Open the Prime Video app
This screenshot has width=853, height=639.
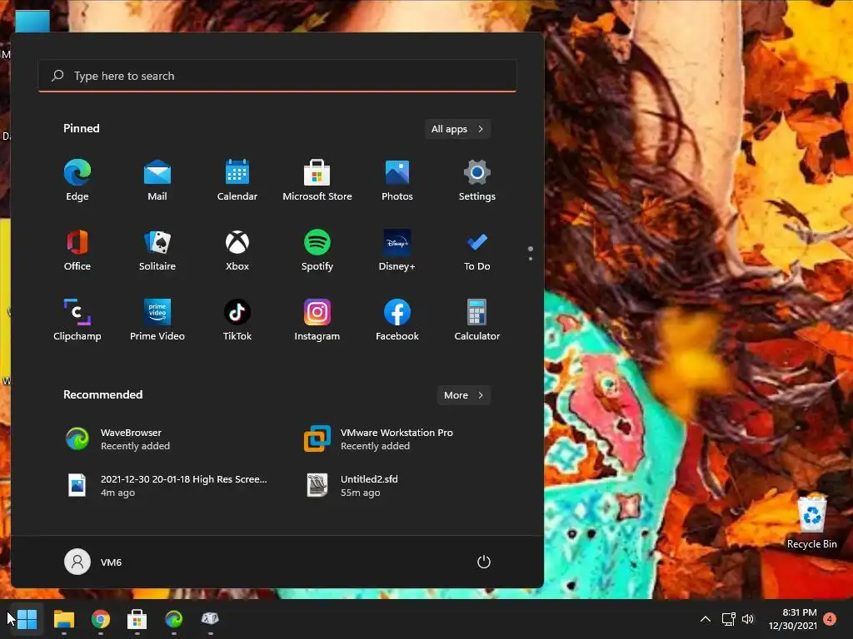click(157, 319)
